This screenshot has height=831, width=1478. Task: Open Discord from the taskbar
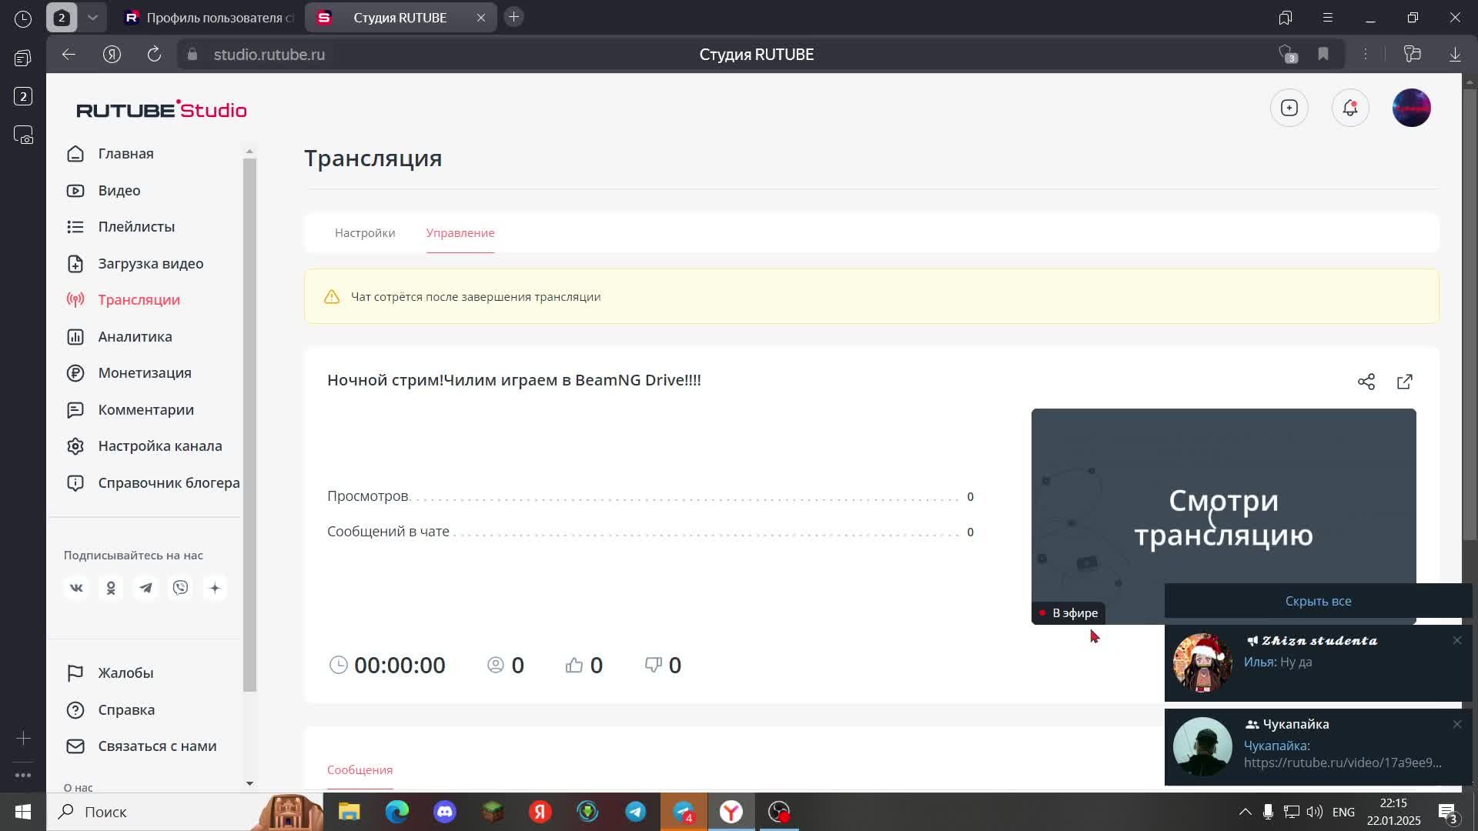[445, 813]
